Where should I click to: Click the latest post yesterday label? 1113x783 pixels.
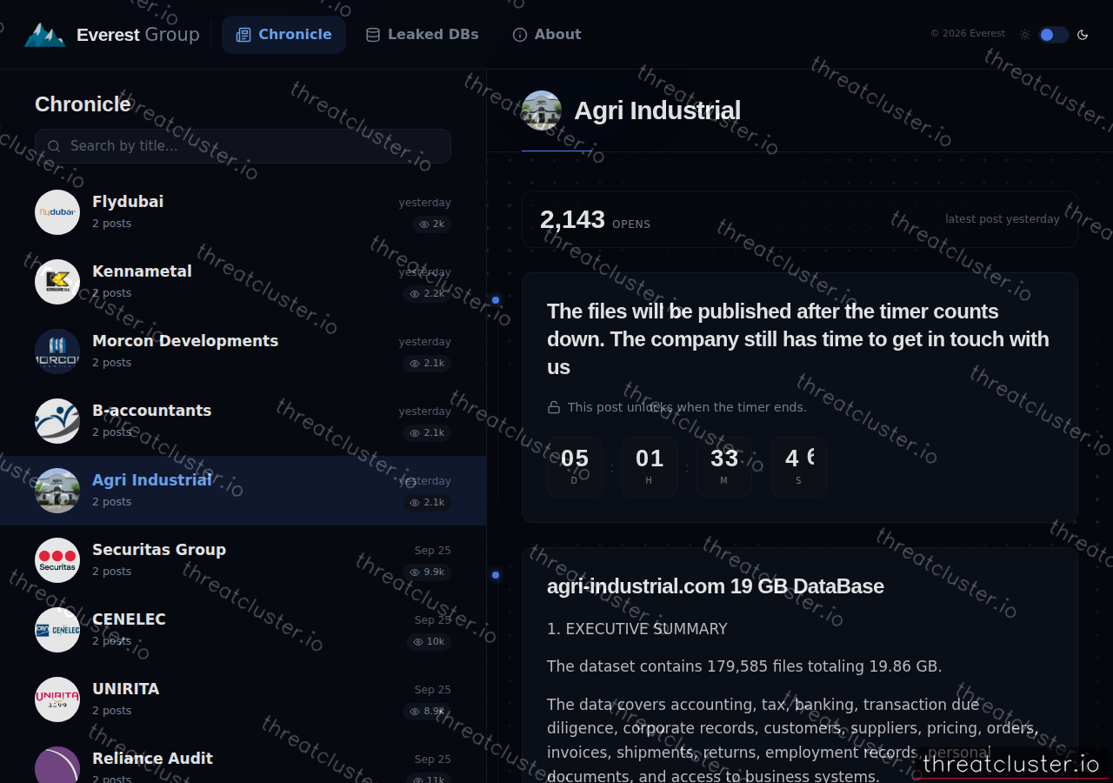pyautogui.click(x=1003, y=219)
